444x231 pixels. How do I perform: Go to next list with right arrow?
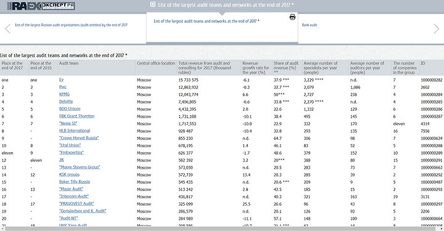coord(437,28)
